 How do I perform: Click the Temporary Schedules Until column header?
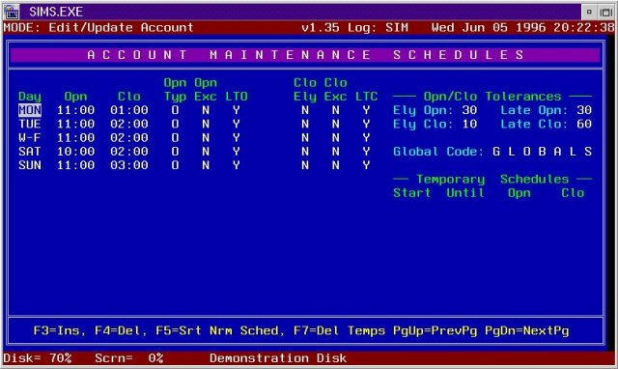point(465,193)
